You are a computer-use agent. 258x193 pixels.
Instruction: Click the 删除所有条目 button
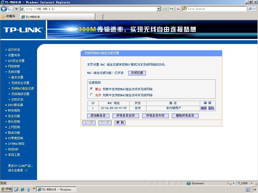point(185,116)
